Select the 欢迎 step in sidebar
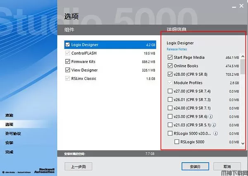 9,115
